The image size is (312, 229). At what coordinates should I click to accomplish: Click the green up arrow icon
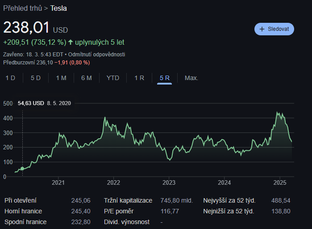click(71, 42)
